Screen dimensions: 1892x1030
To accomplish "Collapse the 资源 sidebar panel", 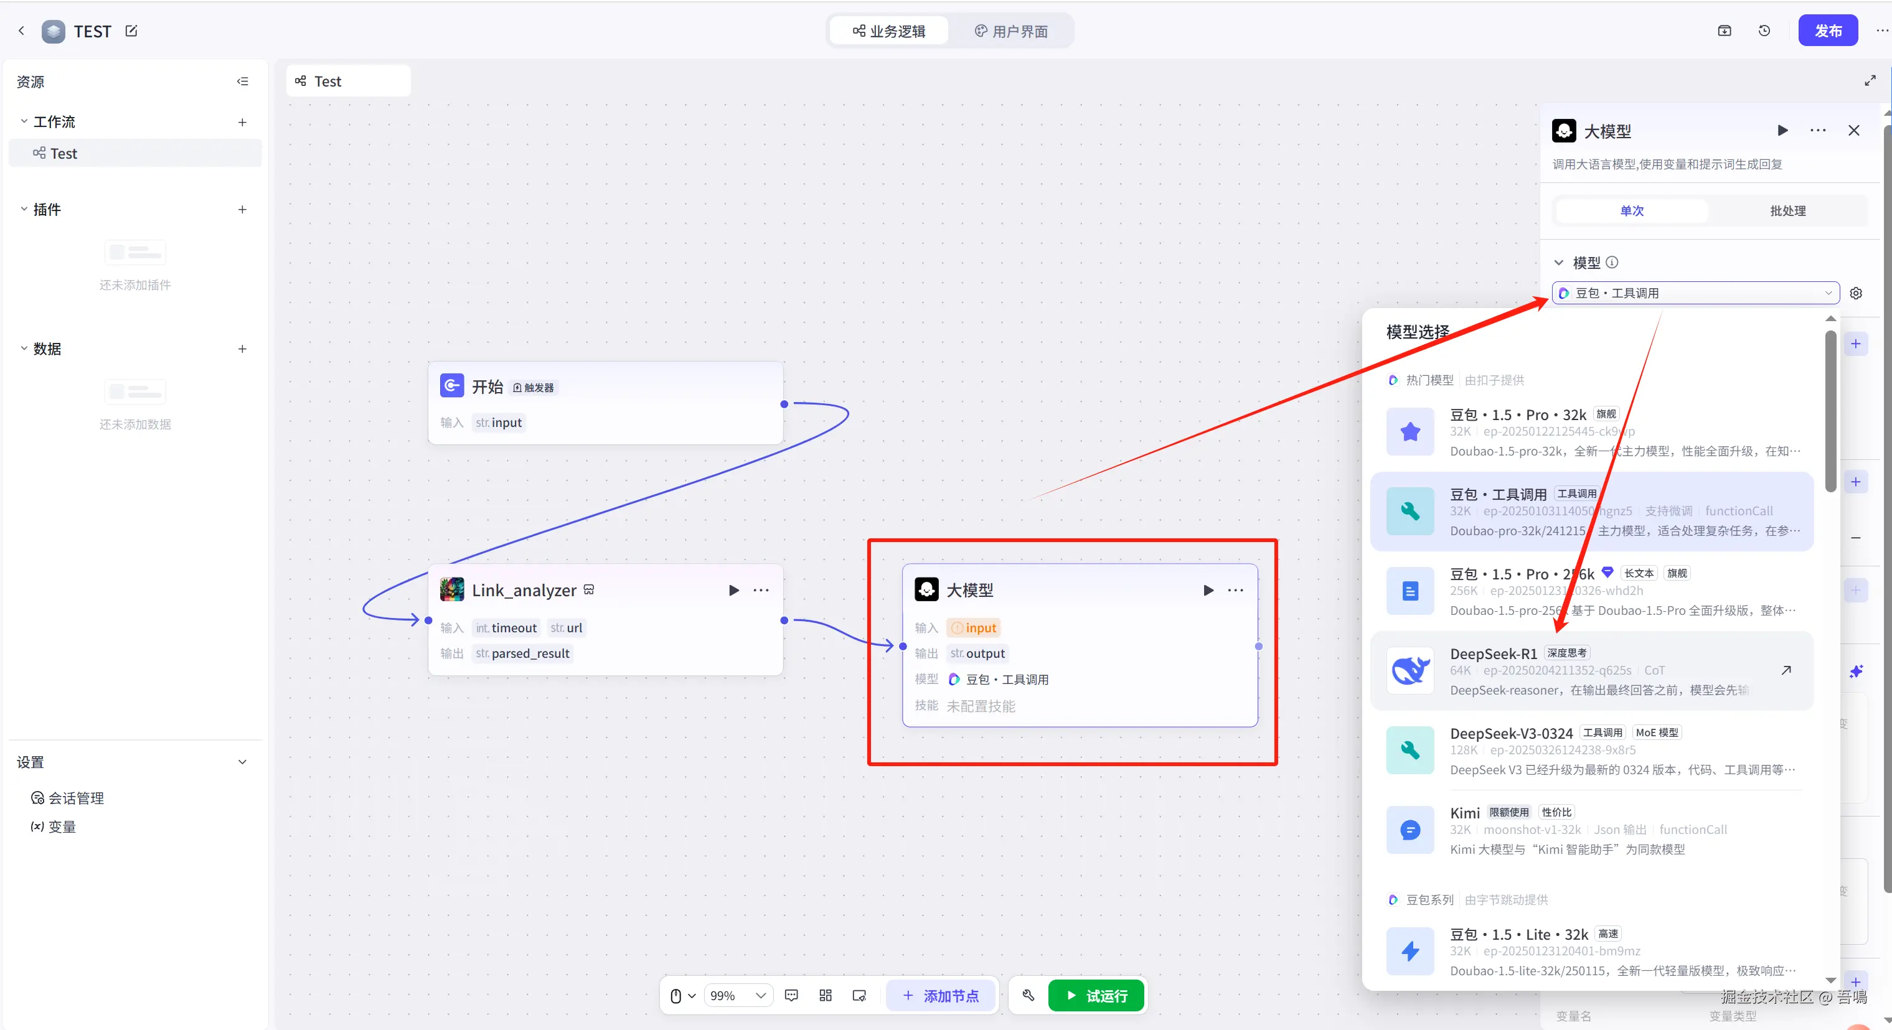I will 242,82.
